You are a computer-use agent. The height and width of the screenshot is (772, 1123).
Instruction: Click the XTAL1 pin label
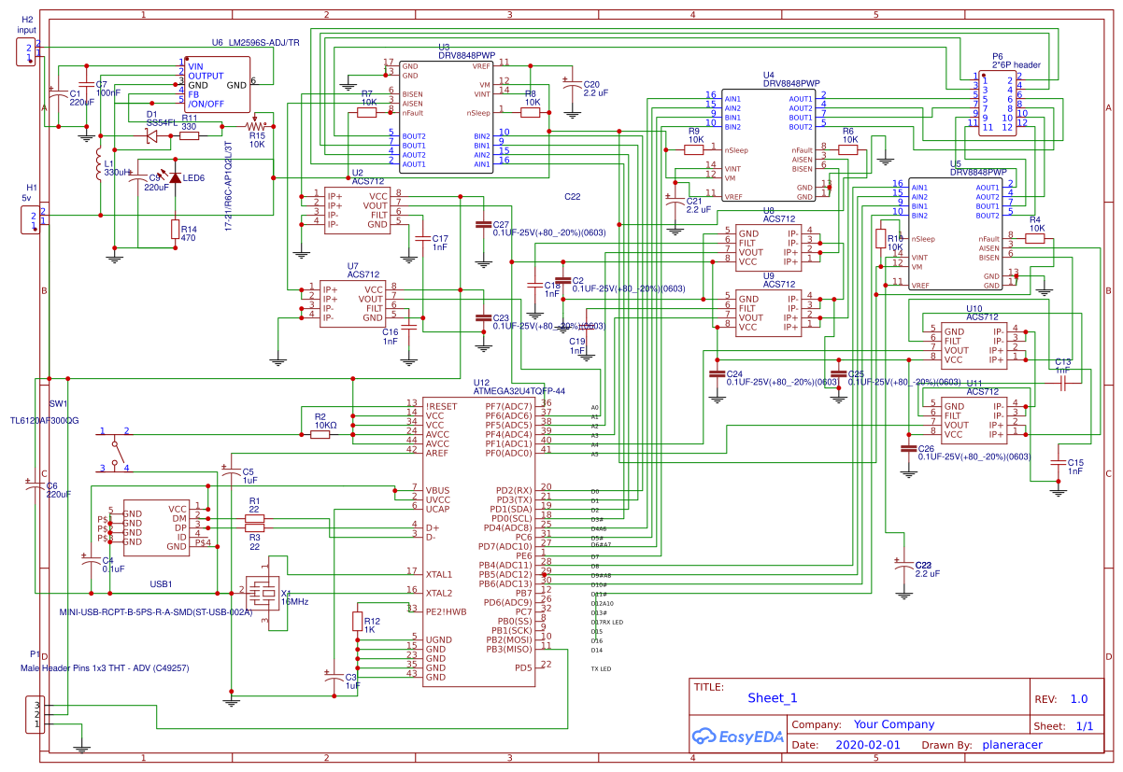pos(439,573)
